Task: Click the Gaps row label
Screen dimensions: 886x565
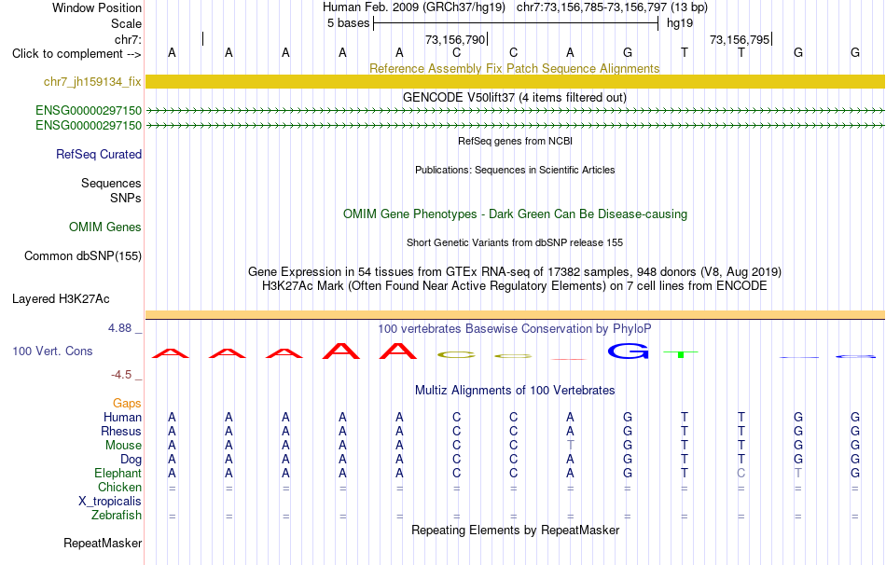Action: [x=127, y=404]
